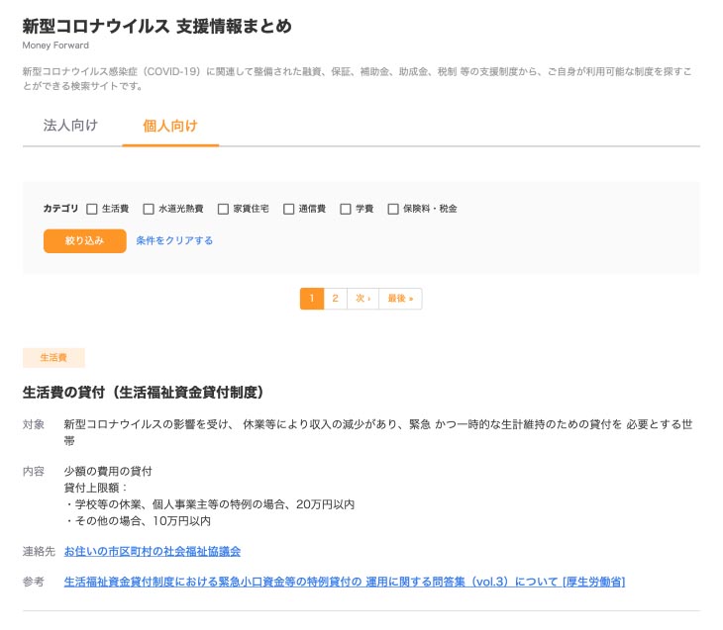Switch to the 法人向け tab
This screenshot has width=723, height=630.
coord(70,126)
